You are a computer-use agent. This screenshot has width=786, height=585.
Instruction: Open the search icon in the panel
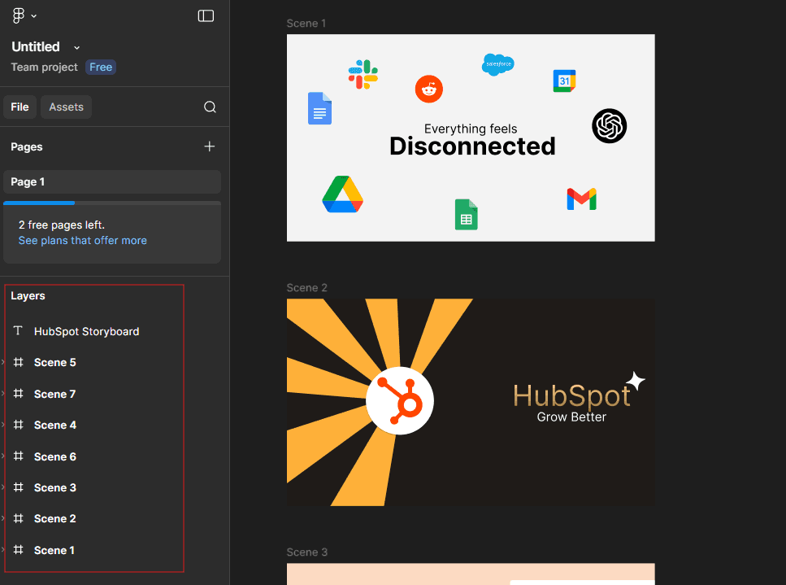[210, 107]
